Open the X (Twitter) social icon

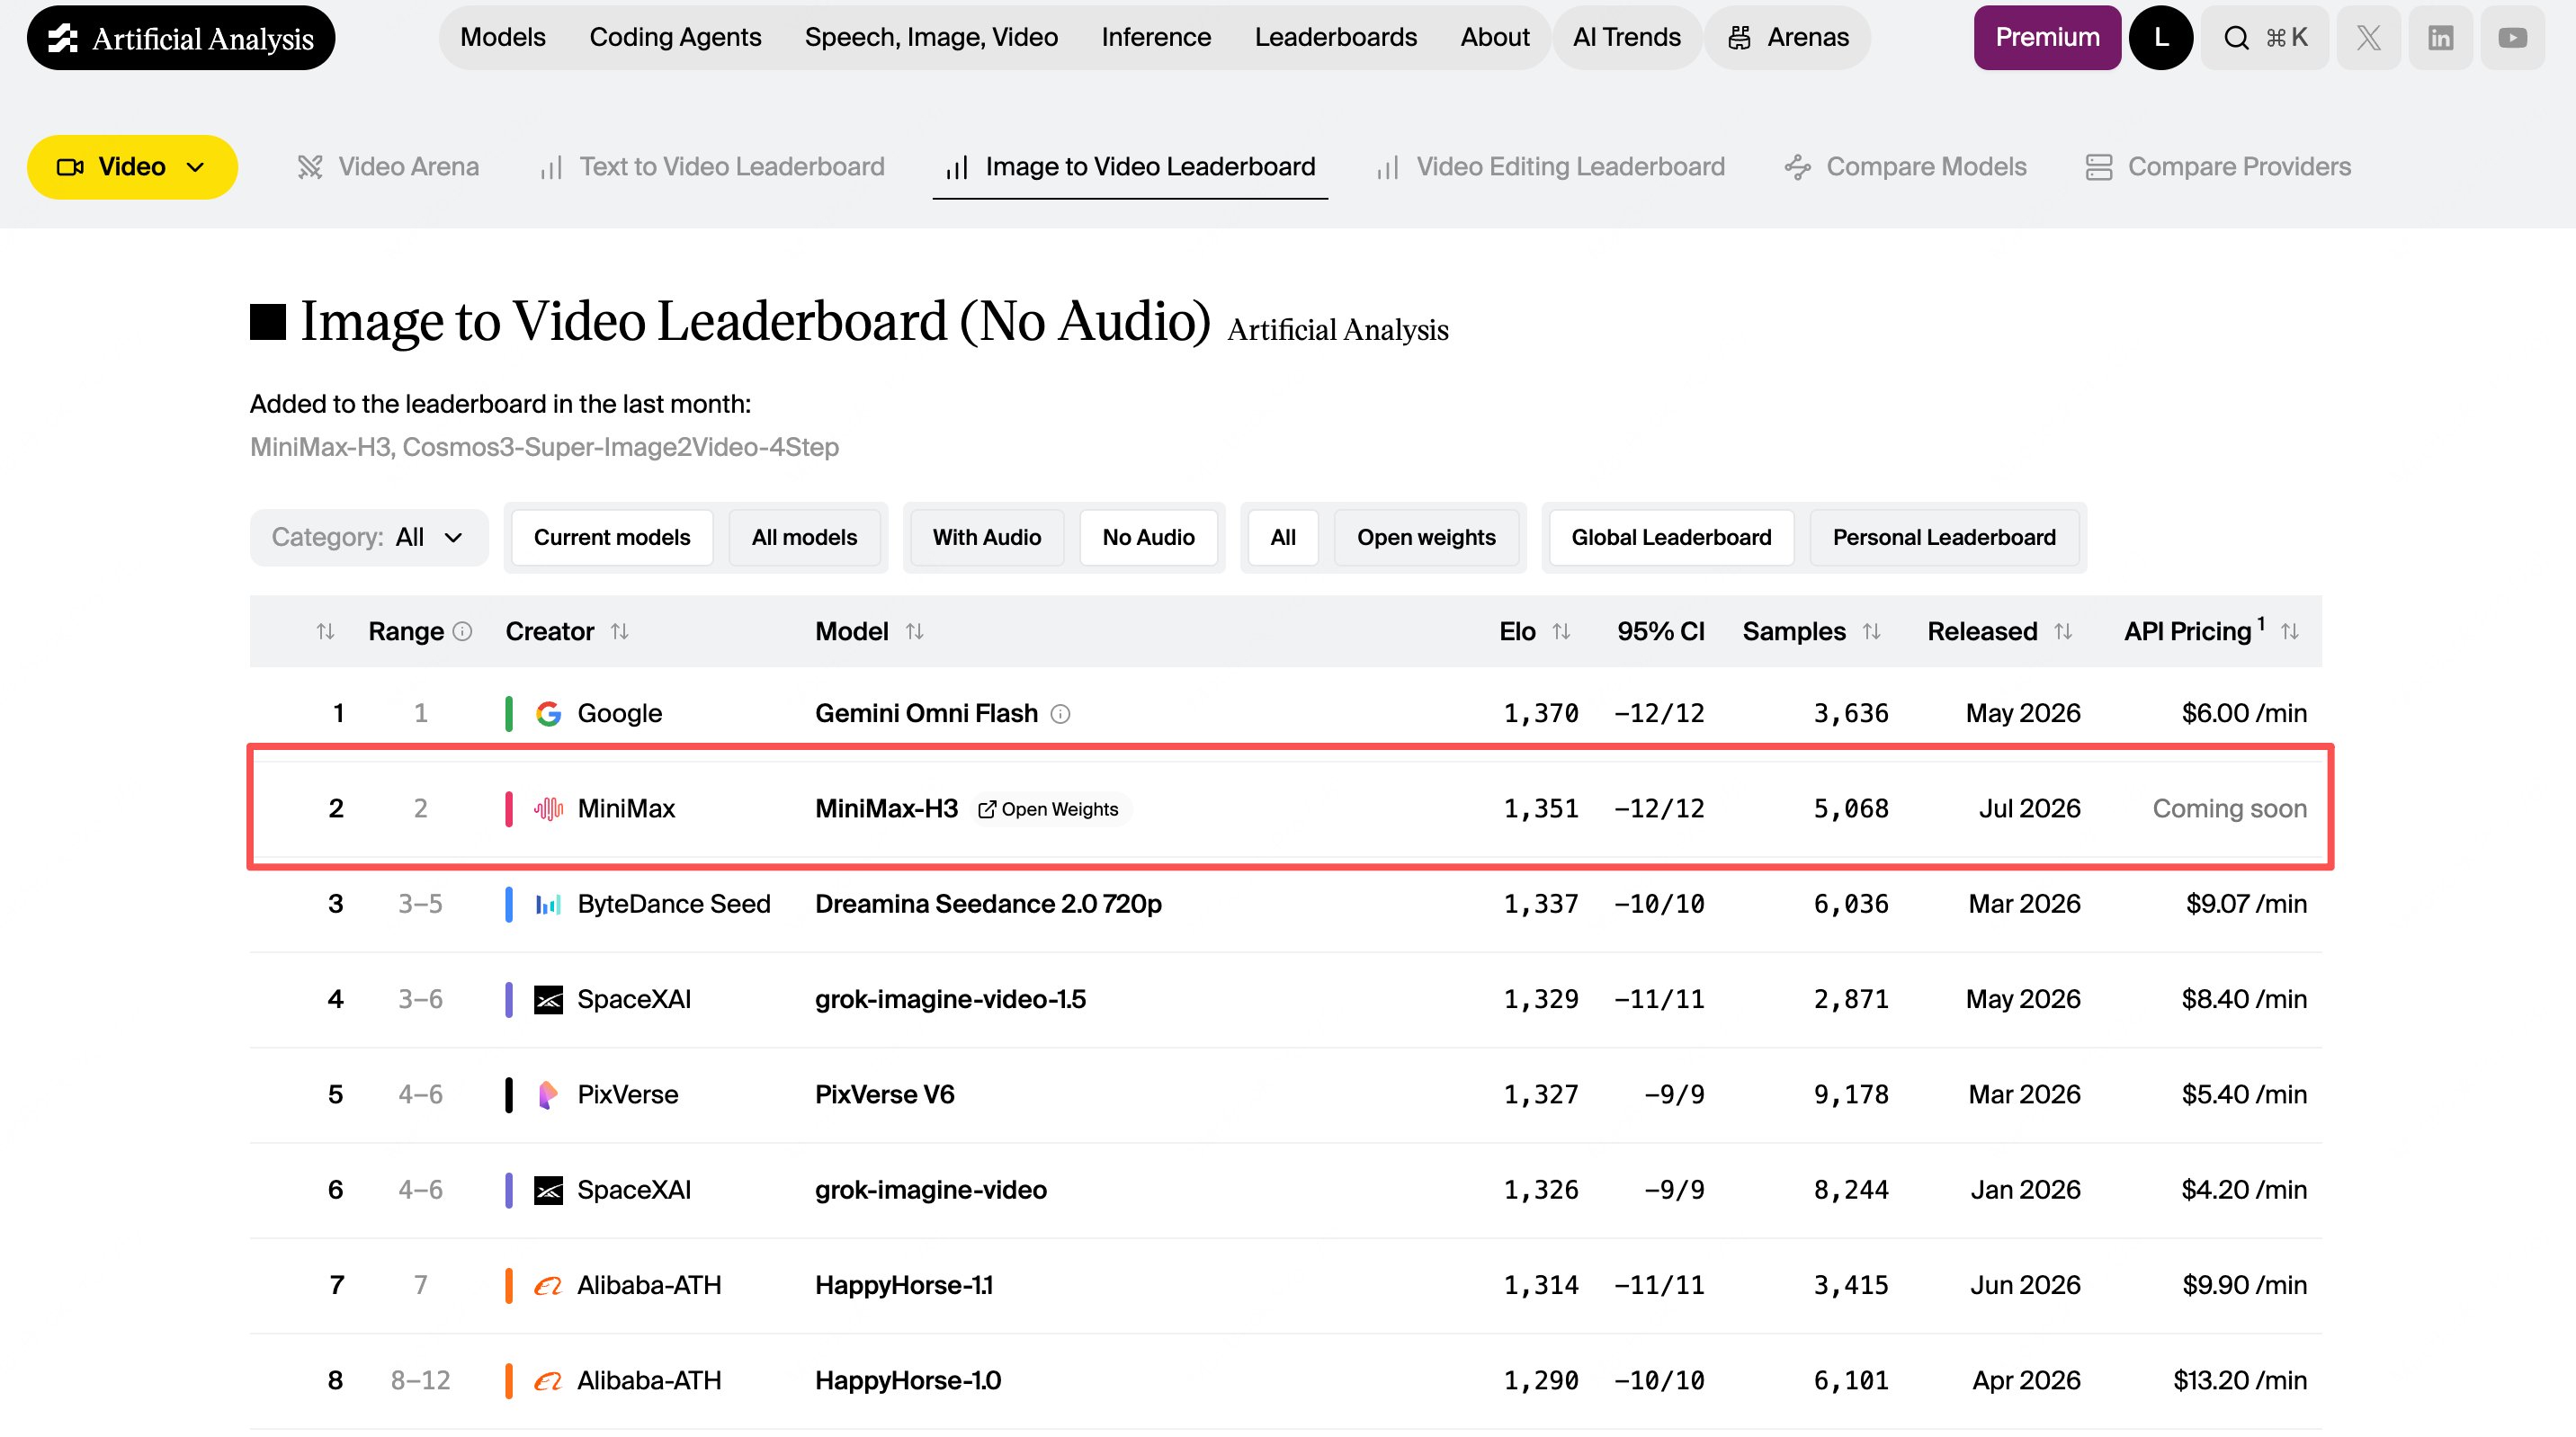coord(2368,38)
